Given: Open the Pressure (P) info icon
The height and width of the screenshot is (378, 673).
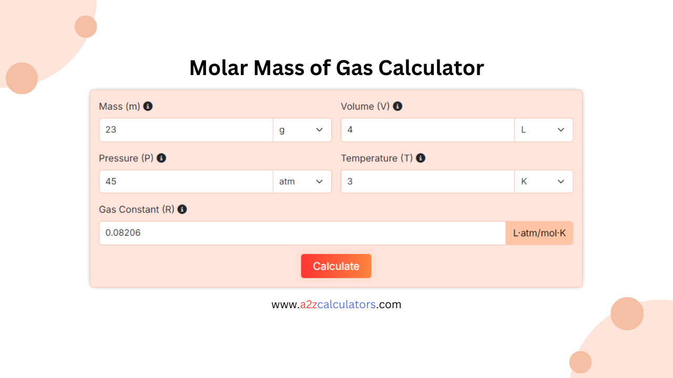Looking at the screenshot, I should [161, 158].
